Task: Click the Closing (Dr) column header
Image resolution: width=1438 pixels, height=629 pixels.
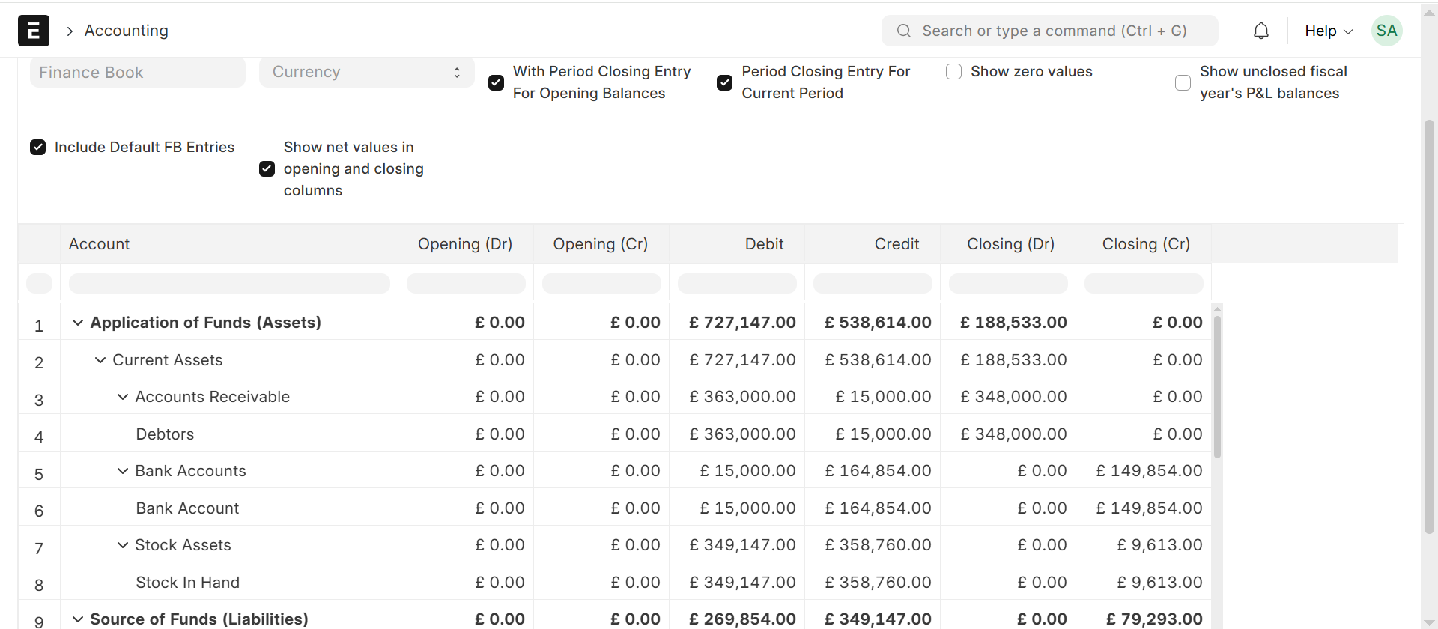Action: click(1010, 244)
